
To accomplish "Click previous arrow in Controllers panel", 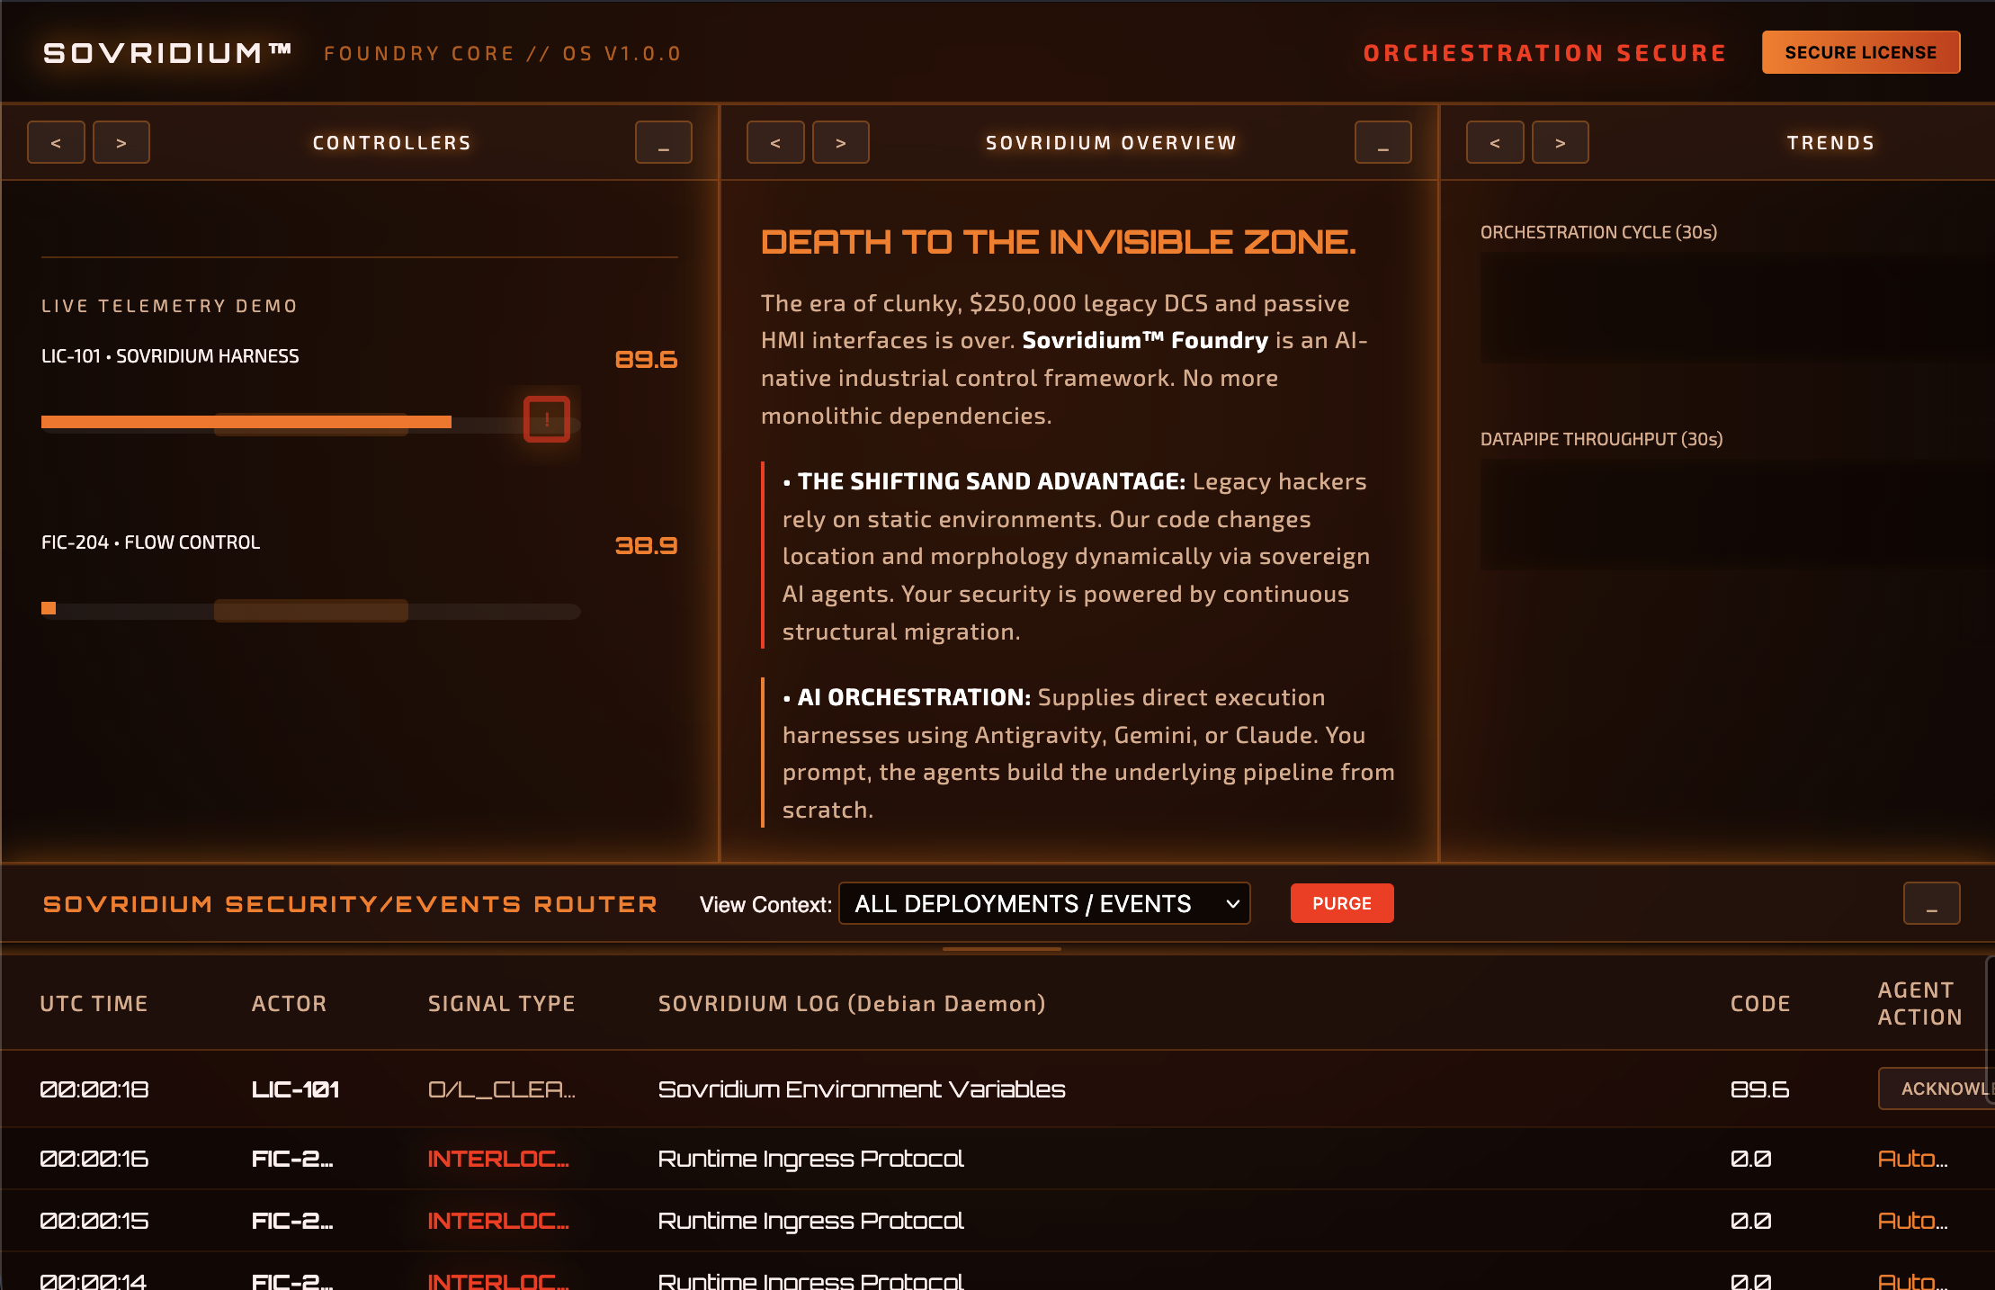I will pos(56,142).
